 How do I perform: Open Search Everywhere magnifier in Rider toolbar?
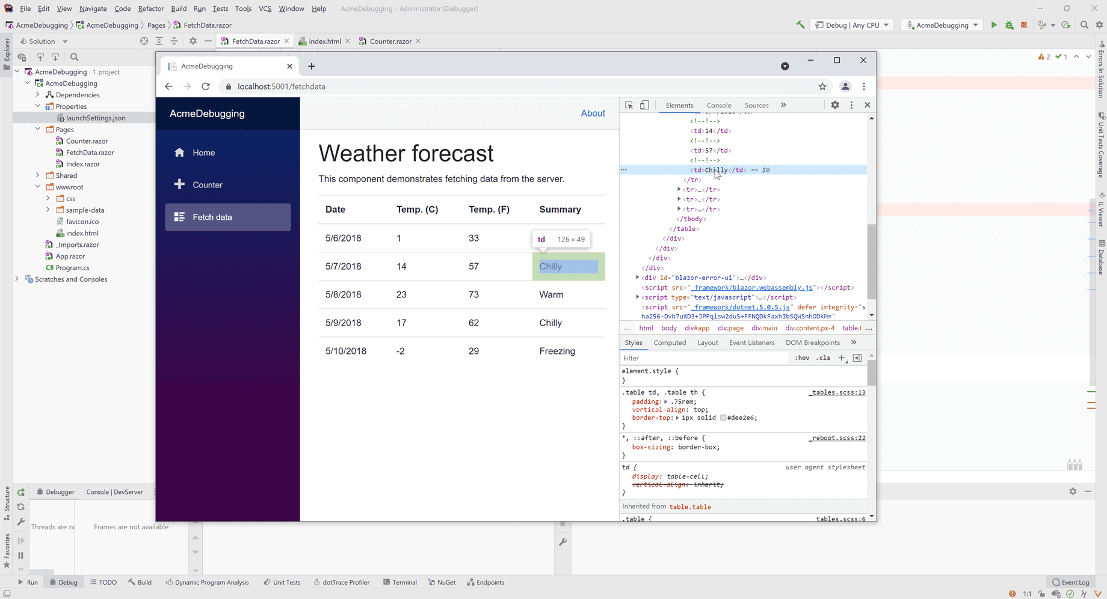[1084, 25]
